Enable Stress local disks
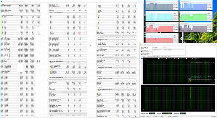This screenshot has width=217, height=118. (143, 53)
